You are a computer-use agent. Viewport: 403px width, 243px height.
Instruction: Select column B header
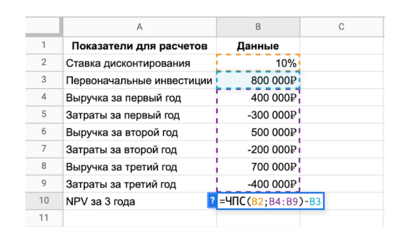[258, 27]
